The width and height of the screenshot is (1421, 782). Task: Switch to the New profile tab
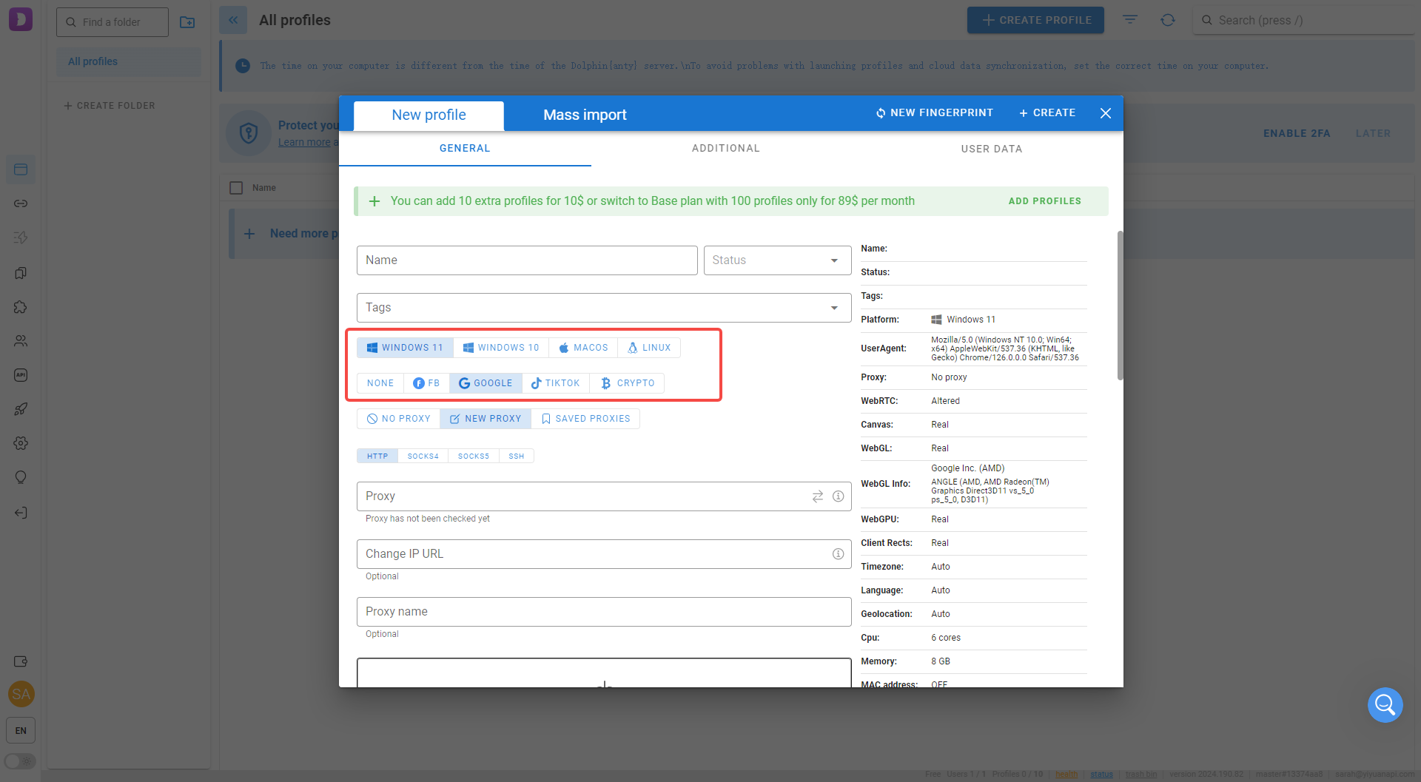coord(429,115)
